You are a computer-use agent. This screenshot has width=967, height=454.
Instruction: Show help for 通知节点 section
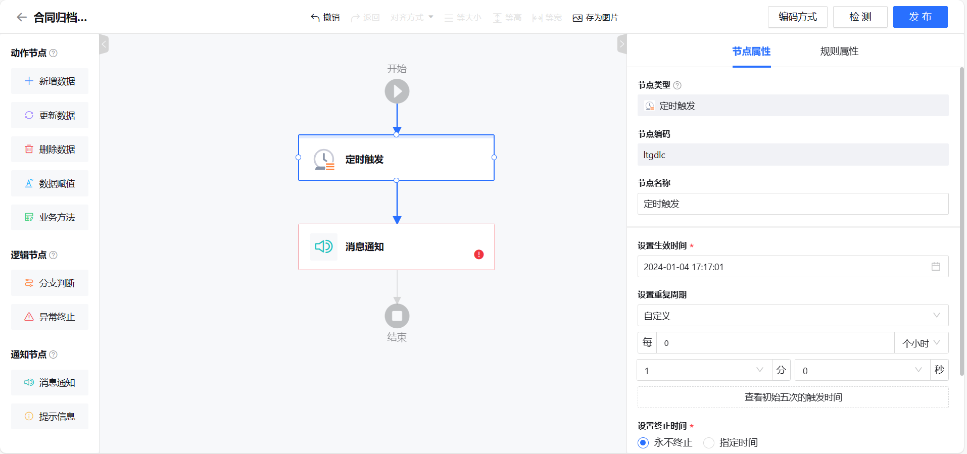click(54, 355)
